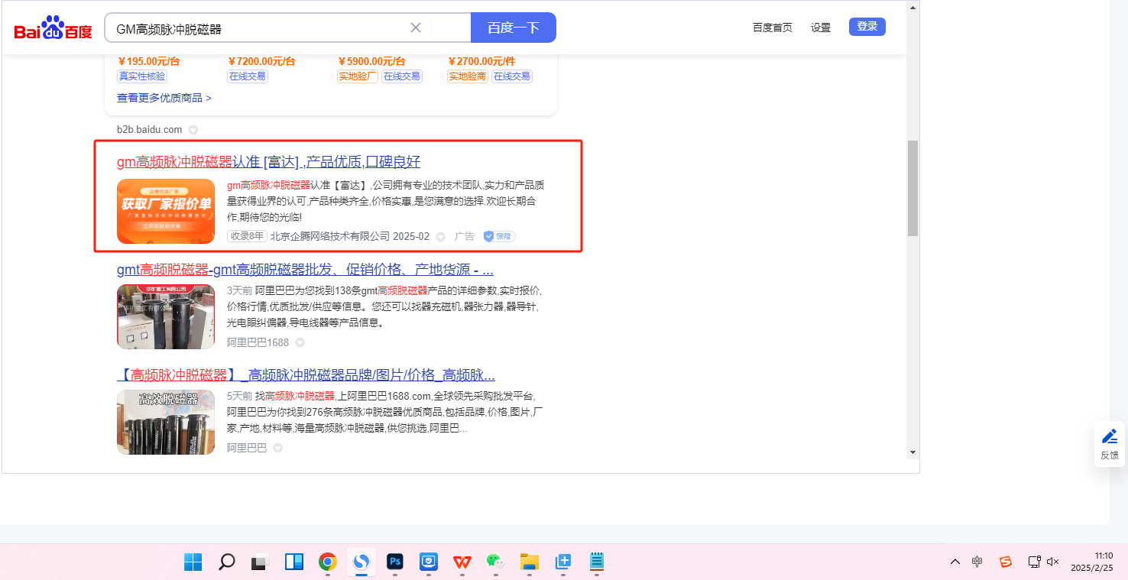Image resolution: width=1128 pixels, height=580 pixels.
Task: Open Photoshop from the taskbar
Action: coord(395,562)
